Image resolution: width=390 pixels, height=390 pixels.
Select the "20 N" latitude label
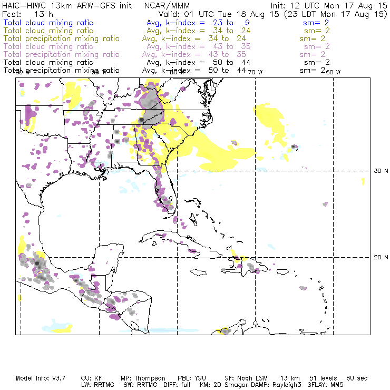[x=381, y=257]
